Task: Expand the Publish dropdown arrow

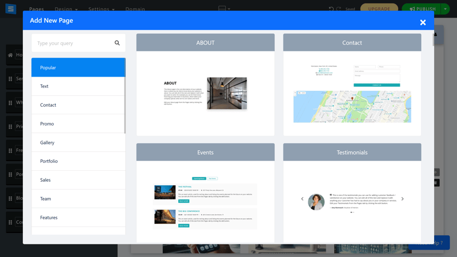Action: 445,9
